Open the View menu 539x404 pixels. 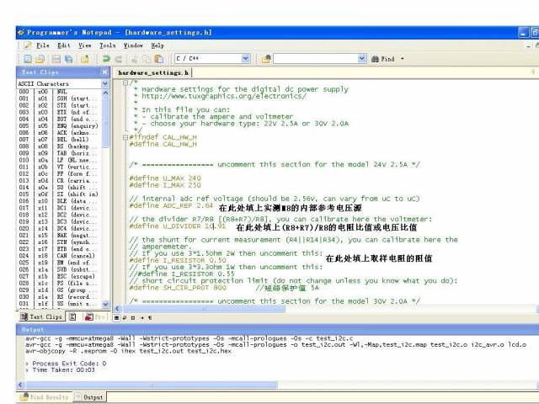tap(85, 45)
